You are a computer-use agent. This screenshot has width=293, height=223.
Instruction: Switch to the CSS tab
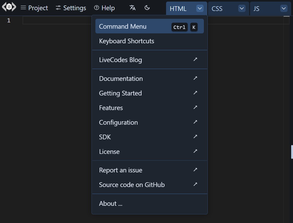(x=217, y=9)
